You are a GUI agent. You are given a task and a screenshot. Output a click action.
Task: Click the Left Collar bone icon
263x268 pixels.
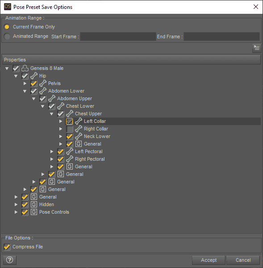[x=78, y=121]
